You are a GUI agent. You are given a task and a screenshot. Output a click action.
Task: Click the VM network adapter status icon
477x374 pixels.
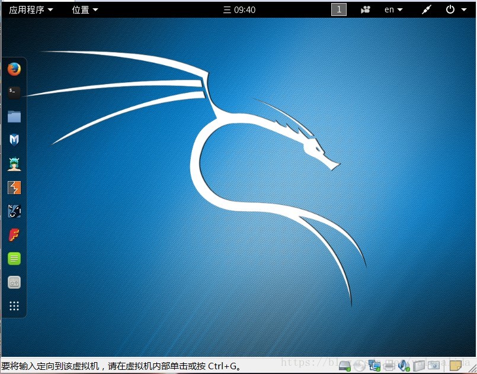click(x=374, y=366)
